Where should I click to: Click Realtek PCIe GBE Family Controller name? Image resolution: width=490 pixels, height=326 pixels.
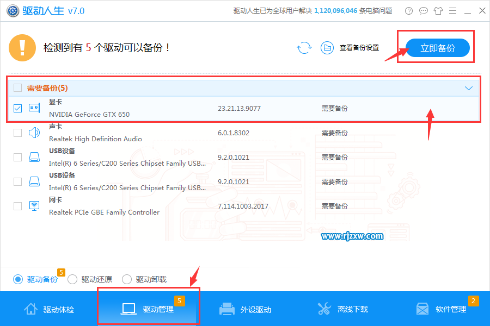[x=104, y=212]
